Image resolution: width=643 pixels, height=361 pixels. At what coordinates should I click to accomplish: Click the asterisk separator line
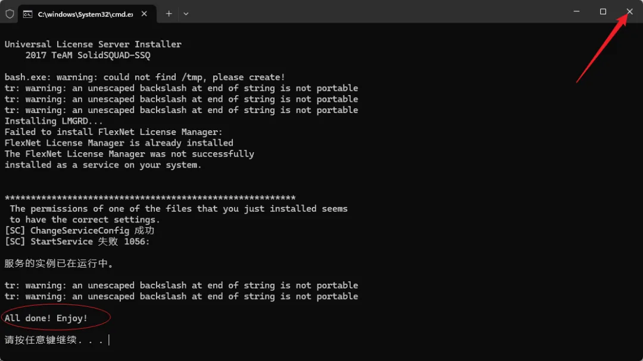pos(150,198)
